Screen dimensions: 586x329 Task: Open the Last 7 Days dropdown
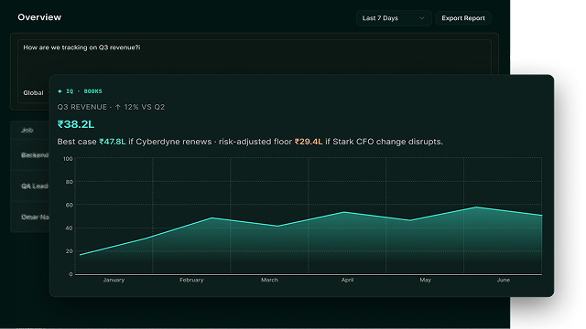(x=394, y=18)
